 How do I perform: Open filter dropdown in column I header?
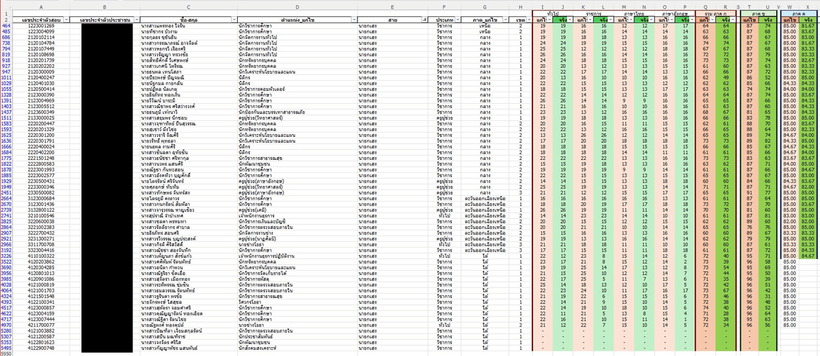point(551,20)
